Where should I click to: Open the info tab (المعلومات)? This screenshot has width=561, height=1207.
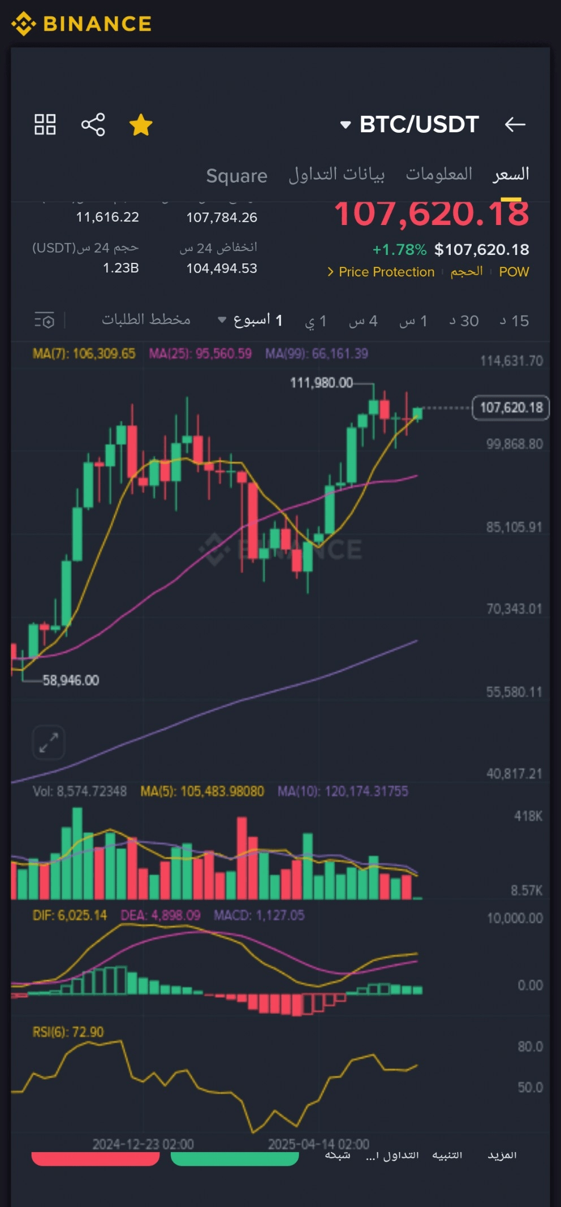point(439,175)
